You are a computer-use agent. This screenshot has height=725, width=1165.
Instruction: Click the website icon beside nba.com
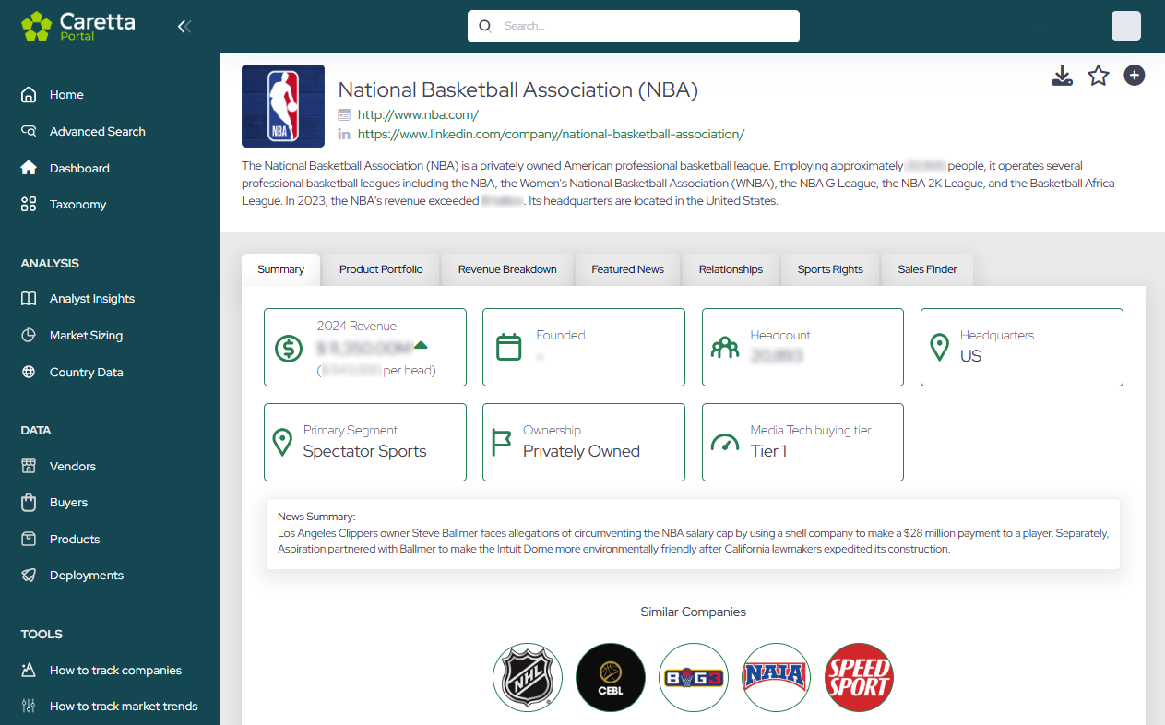pyautogui.click(x=344, y=115)
